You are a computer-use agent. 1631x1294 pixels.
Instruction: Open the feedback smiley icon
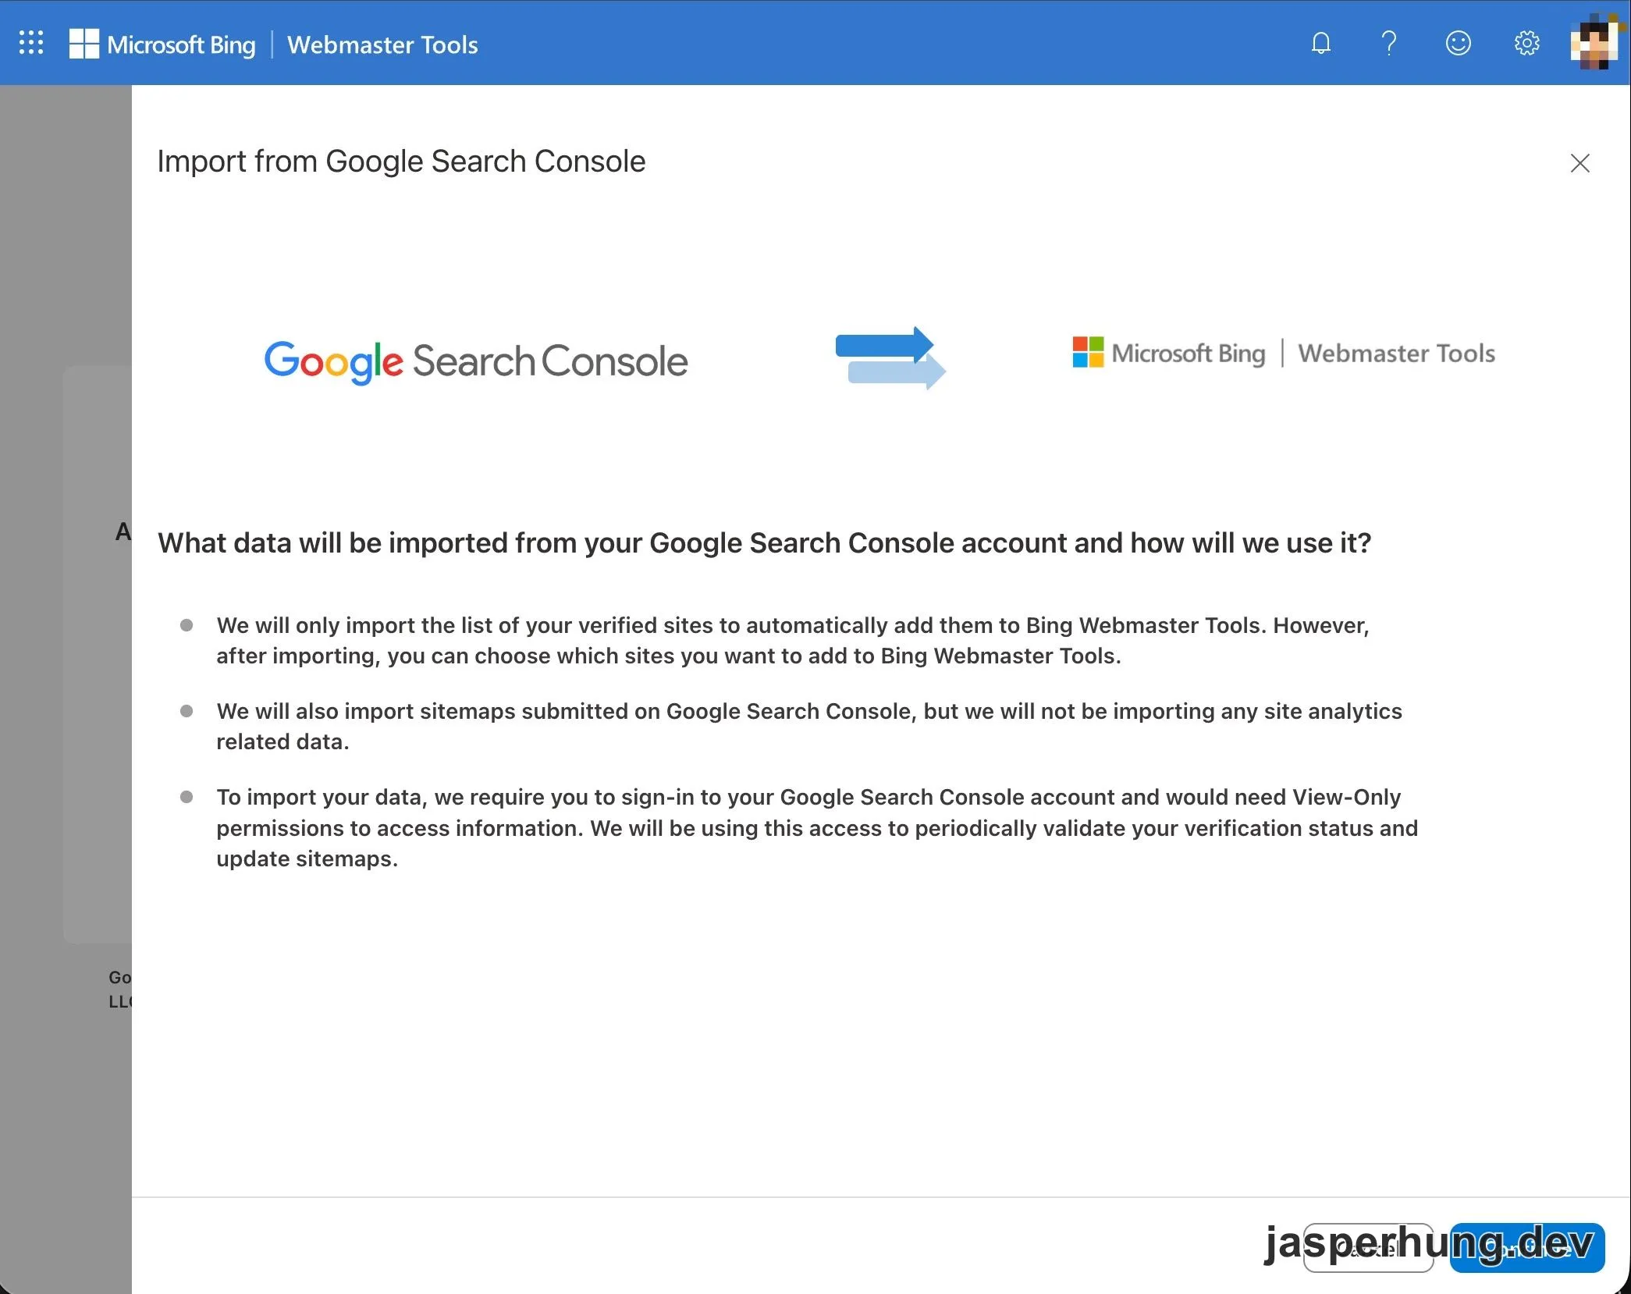coord(1458,43)
